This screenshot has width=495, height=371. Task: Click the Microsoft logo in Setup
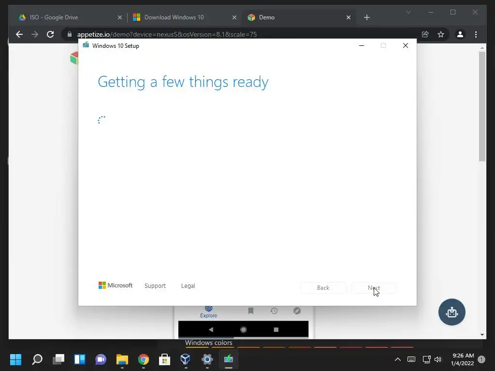[115, 285]
